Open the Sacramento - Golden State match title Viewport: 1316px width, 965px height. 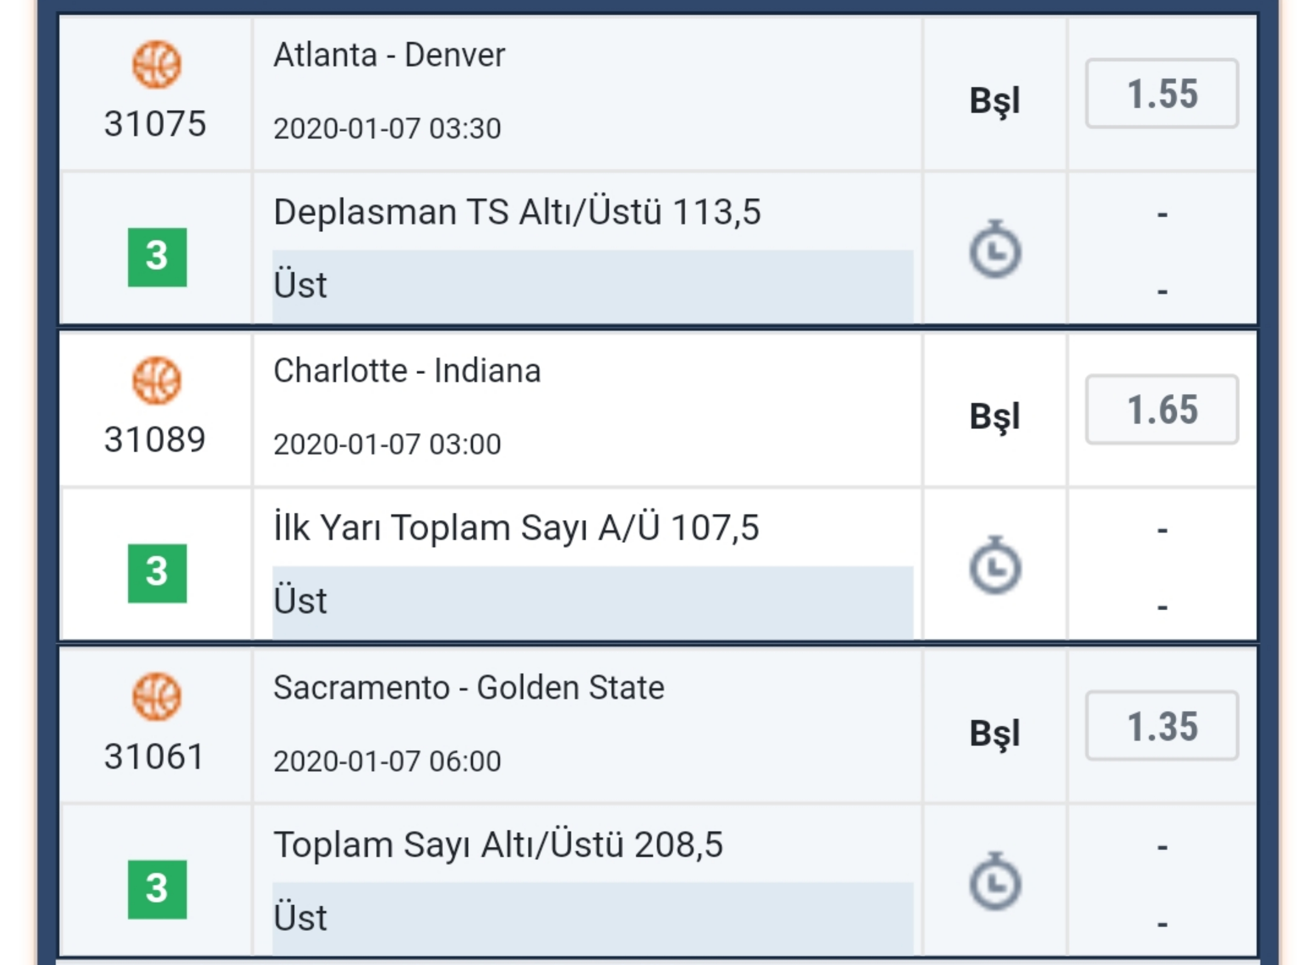click(x=469, y=688)
